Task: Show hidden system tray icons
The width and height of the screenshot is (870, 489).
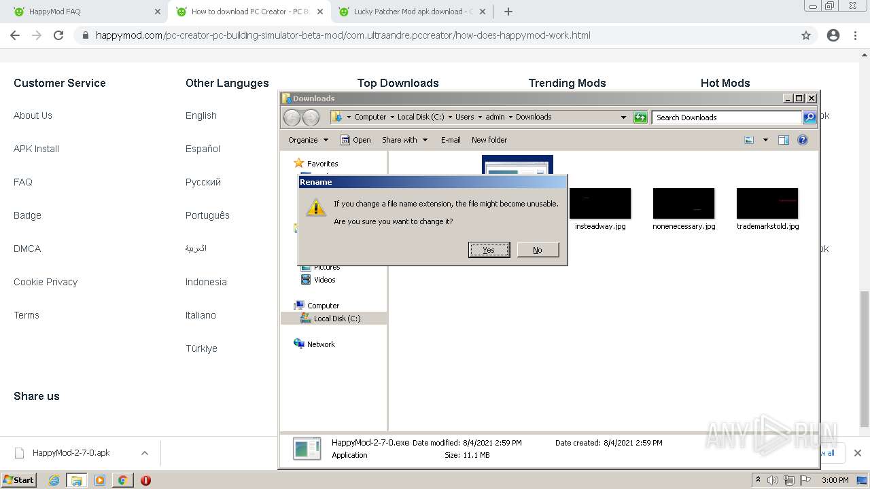Action: click(x=758, y=480)
